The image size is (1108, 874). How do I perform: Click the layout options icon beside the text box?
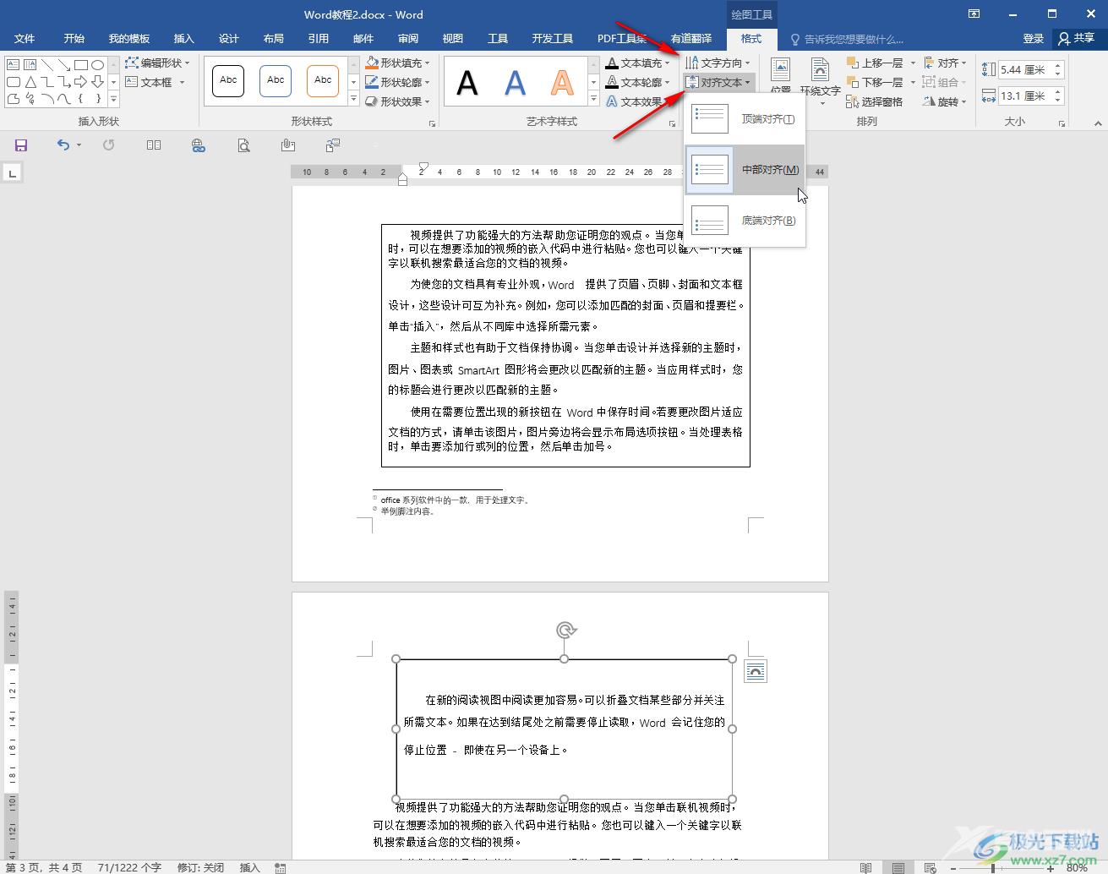click(756, 672)
